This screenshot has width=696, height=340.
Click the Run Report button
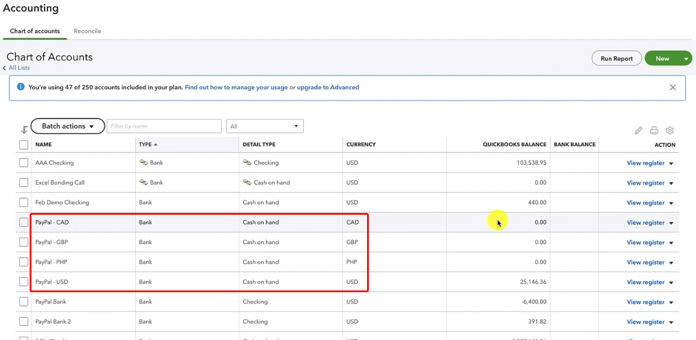coord(617,59)
